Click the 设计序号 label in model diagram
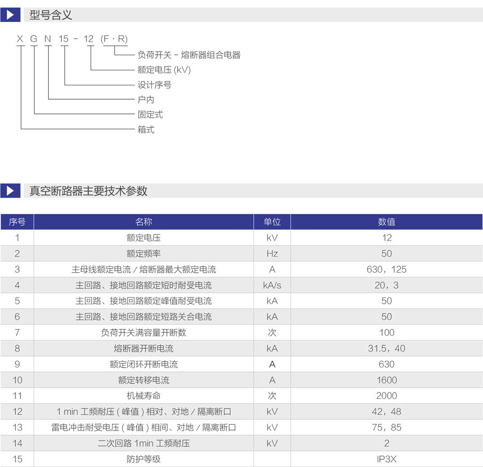This screenshot has height=467, width=483. 155,85
